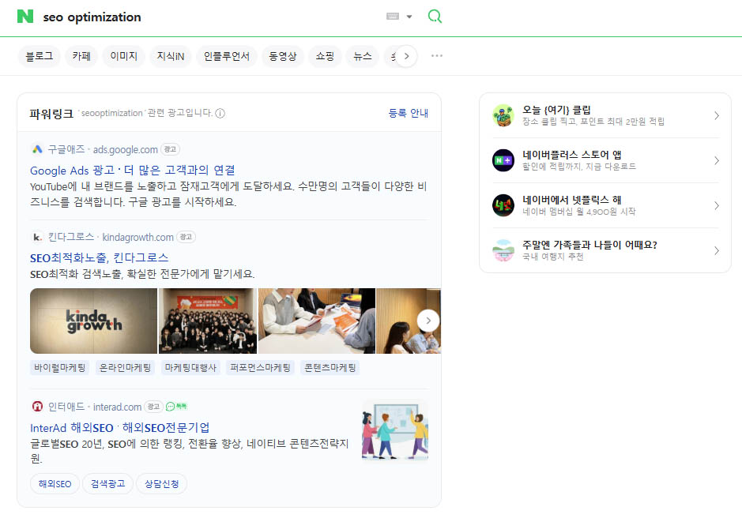Click the search field containing seo optimization
This screenshot has width=742, height=518.
208,17
